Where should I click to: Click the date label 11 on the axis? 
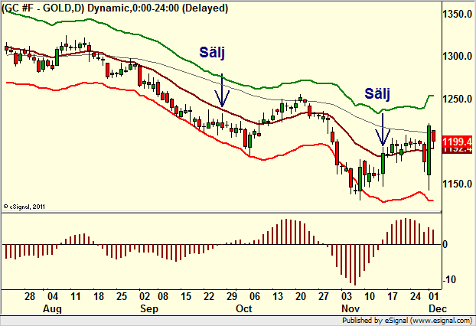(75, 296)
